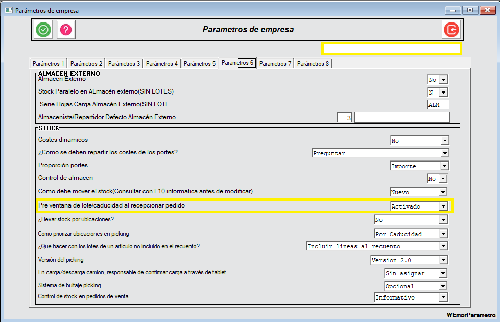Expand the Pre ventana de lote/caducidad dropdown

coord(444,206)
